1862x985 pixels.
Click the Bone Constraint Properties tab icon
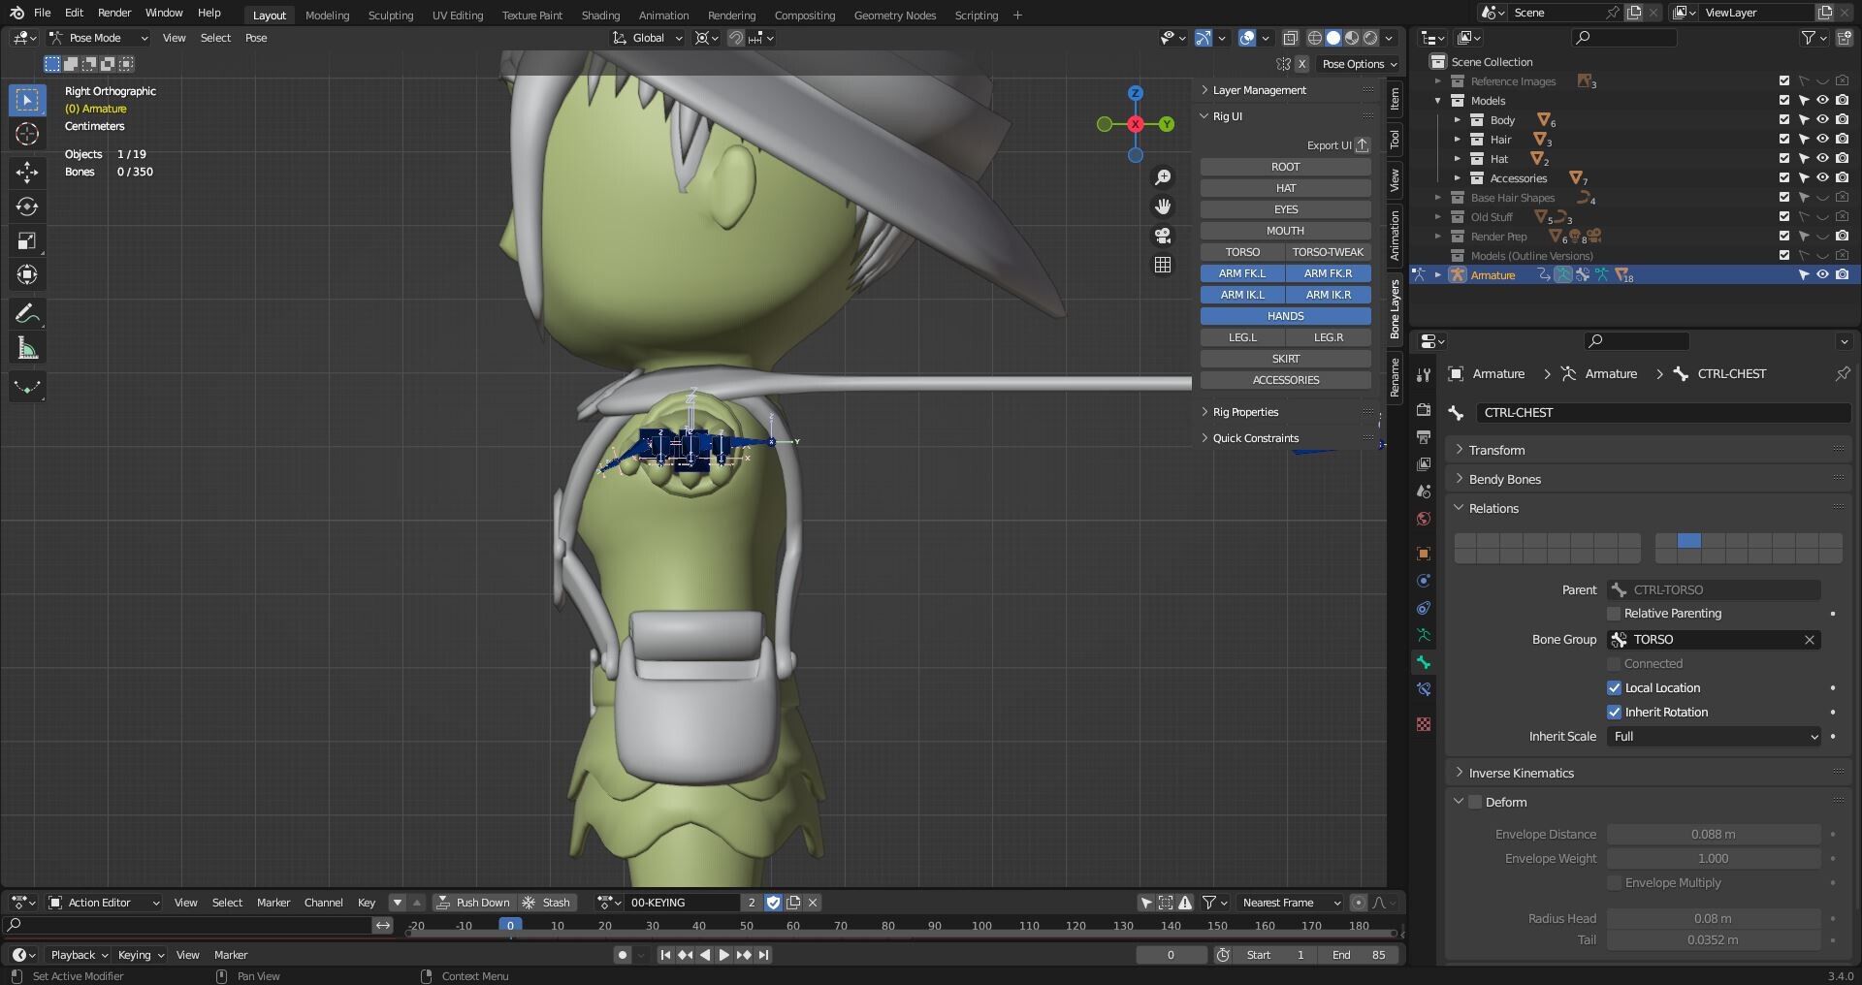1423,688
